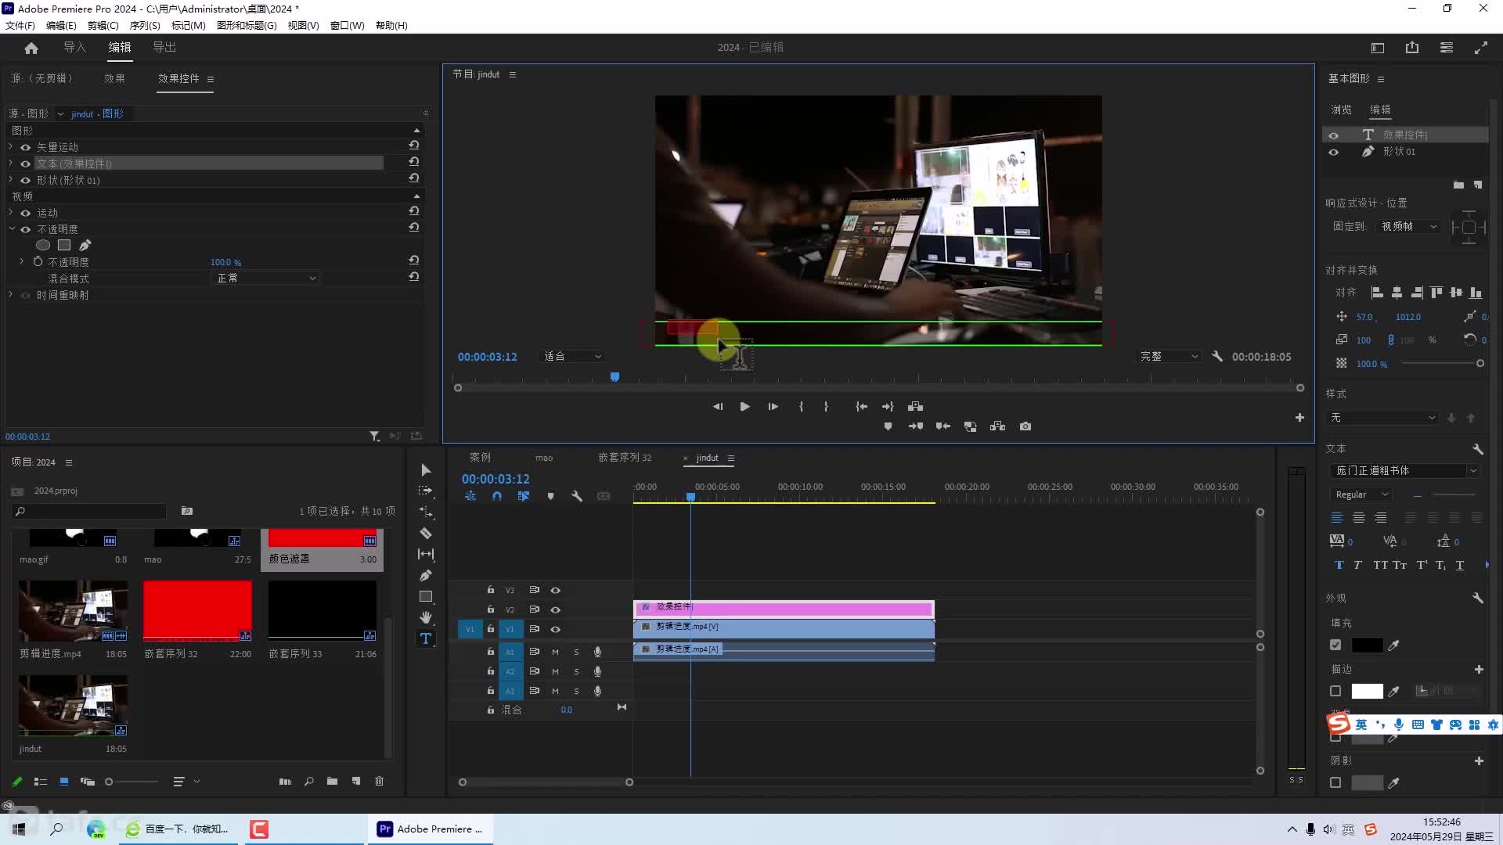
Task: Open the Quick Export share icon
Action: click(x=1412, y=48)
